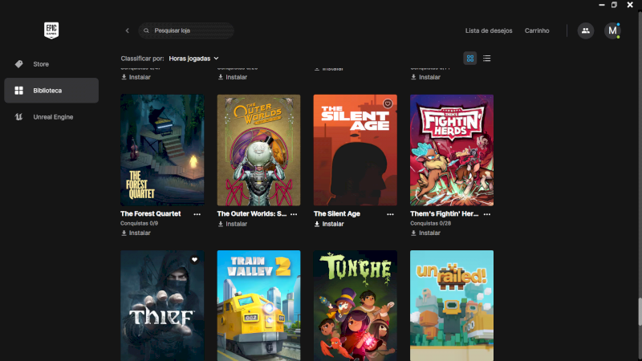The width and height of the screenshot is (642, 361).
Task: Open the Thief cover
Action: (x=162, y=306)
